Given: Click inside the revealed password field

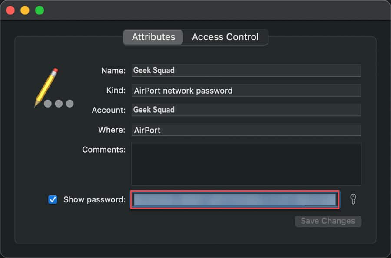Looking at the screenshot, I should coord(235,200).
